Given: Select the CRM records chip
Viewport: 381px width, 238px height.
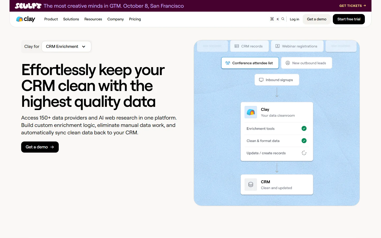Looking at the screenshot, I should [x=250, y=46].
